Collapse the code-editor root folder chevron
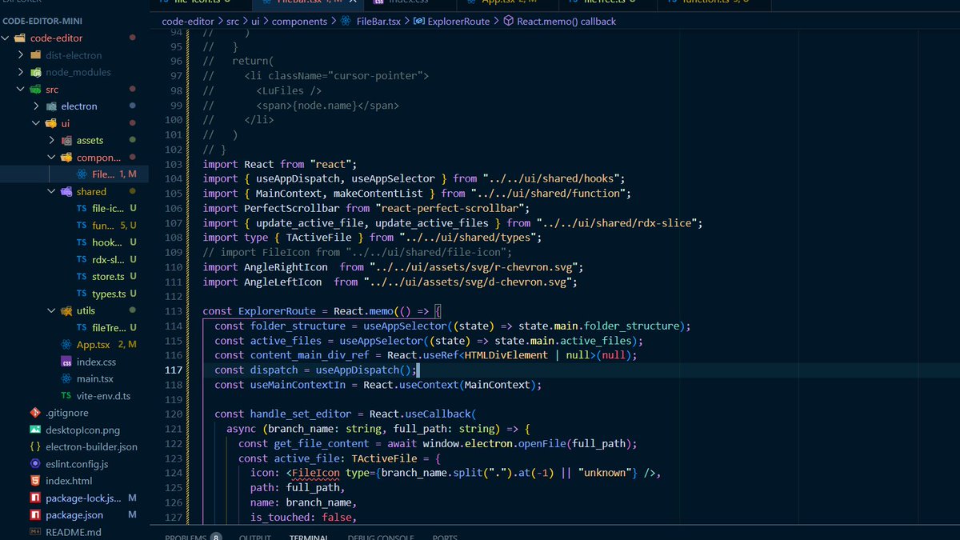 6,38
